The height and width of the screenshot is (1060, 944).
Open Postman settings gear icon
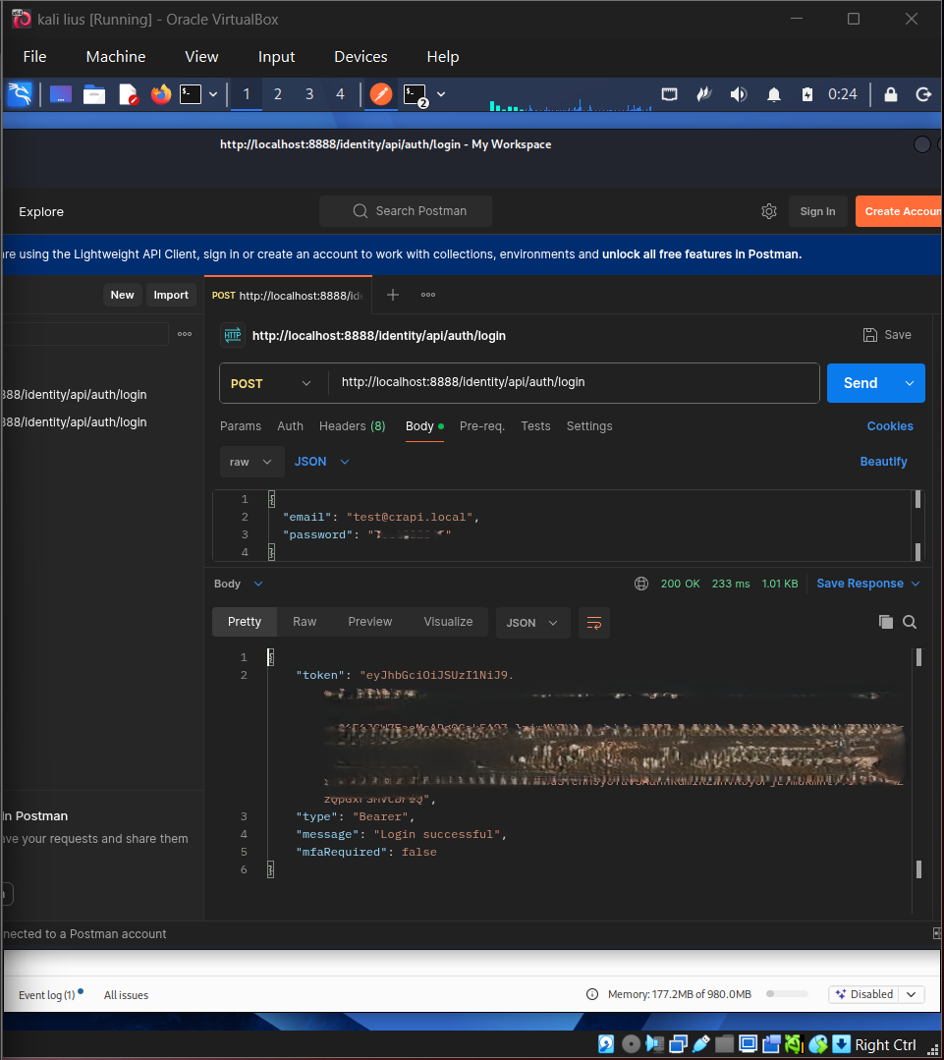[x=769, y=211]
